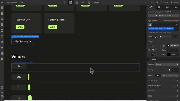Select the mobile landscape breakpoint
The width and height of the screenshot is (180, 101).
tap(83, 3)
